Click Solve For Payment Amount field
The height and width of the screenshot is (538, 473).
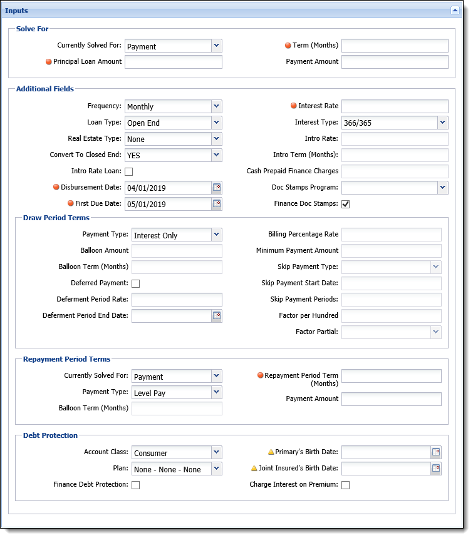pyautogui.click(x=395, y=62)
